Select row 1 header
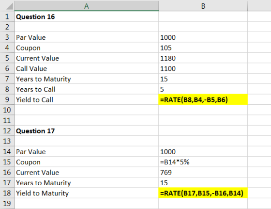This screenshot has height=209, width=271. (x=7, y=16)
